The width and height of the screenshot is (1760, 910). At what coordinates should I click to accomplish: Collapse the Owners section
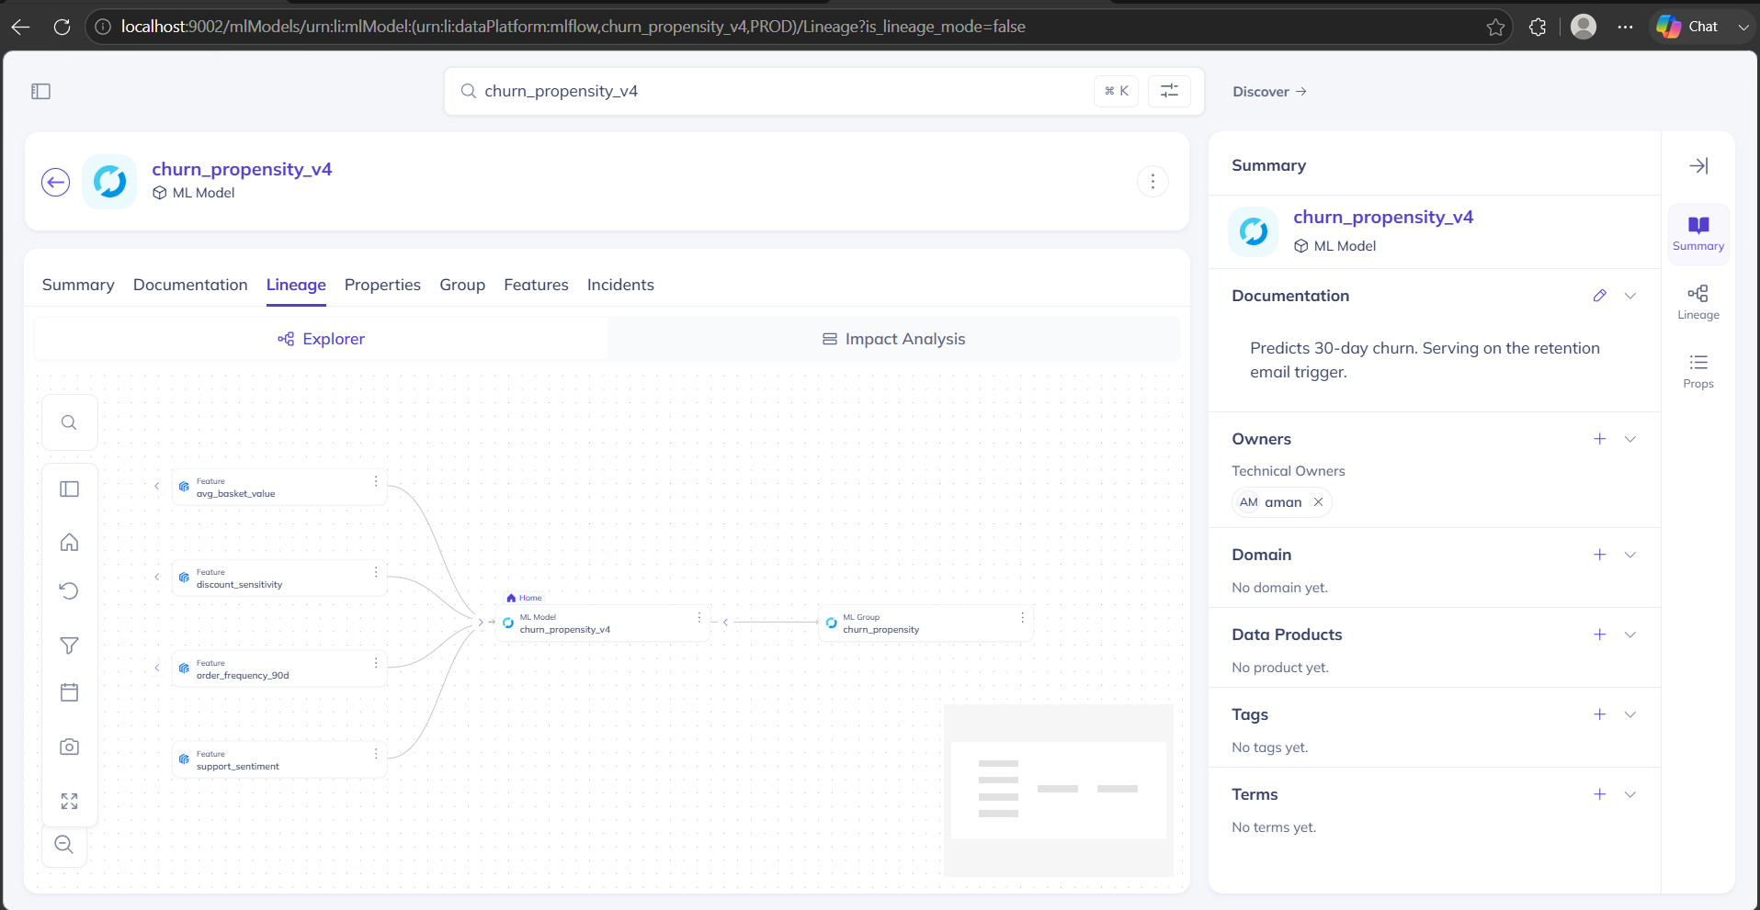(1630, 439)
